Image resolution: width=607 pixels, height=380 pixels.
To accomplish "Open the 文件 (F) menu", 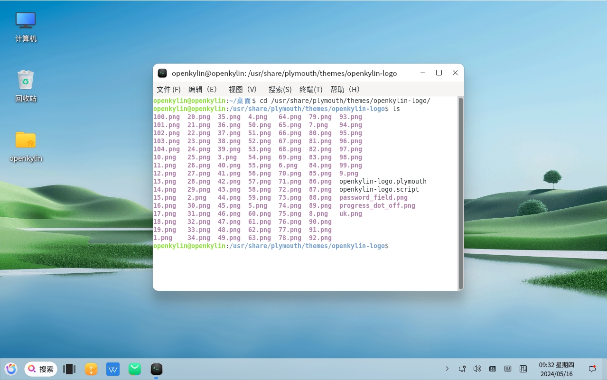I will tap(168, 89).
